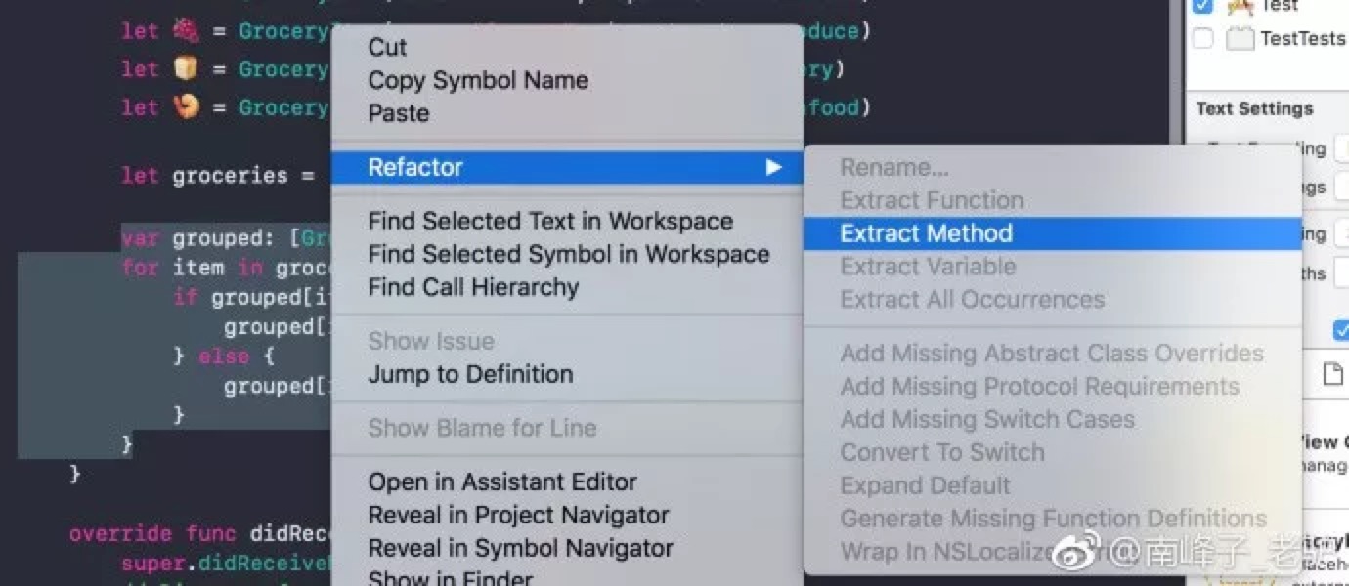Toggle the Test target membership checkbox
Viewport: 1349px width, 586px height.
coord(1203,6)
